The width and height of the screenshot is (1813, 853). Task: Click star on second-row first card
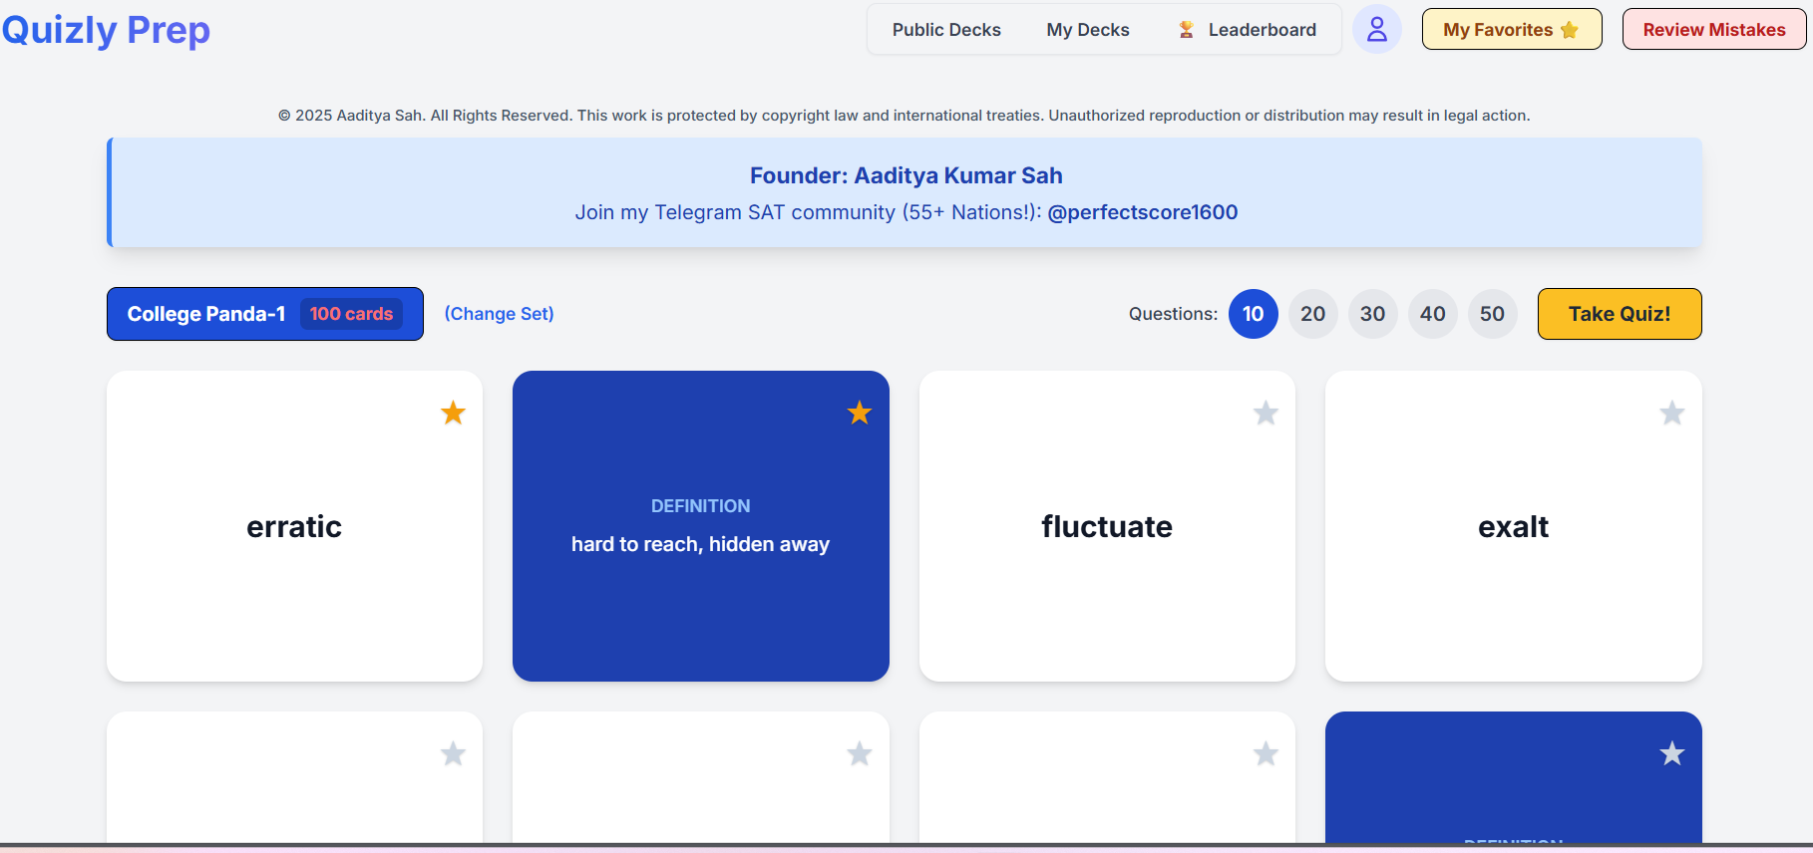pyautogui.click(x=453, y=753)
